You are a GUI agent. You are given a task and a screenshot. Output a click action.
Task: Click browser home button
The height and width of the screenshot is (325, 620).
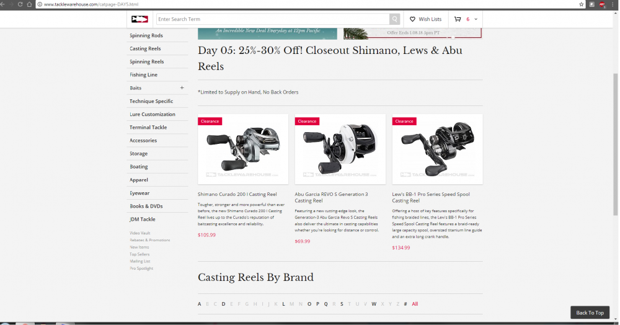[29, 4]
